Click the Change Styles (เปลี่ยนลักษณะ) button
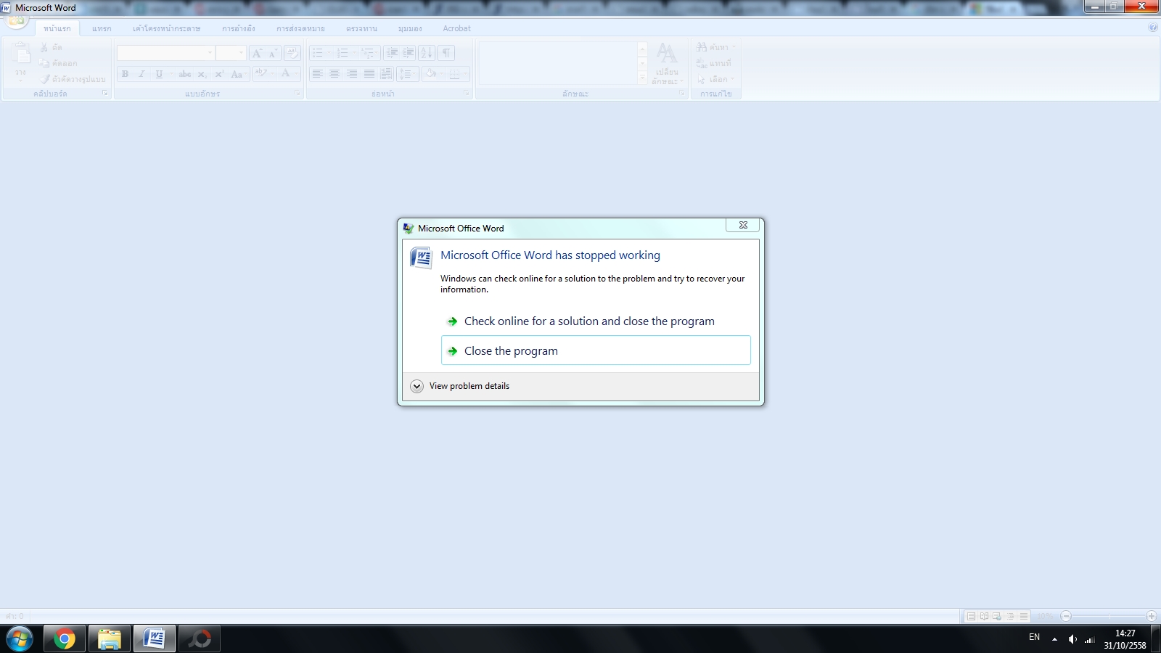1161x653 pixels. 667,63
